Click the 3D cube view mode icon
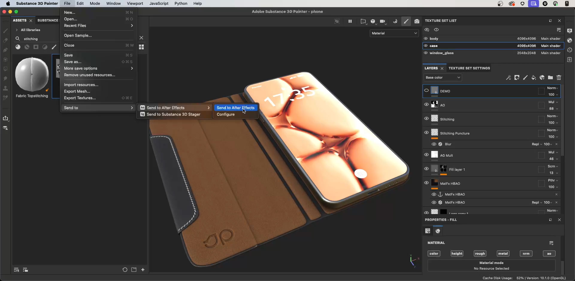 (373, 22)
